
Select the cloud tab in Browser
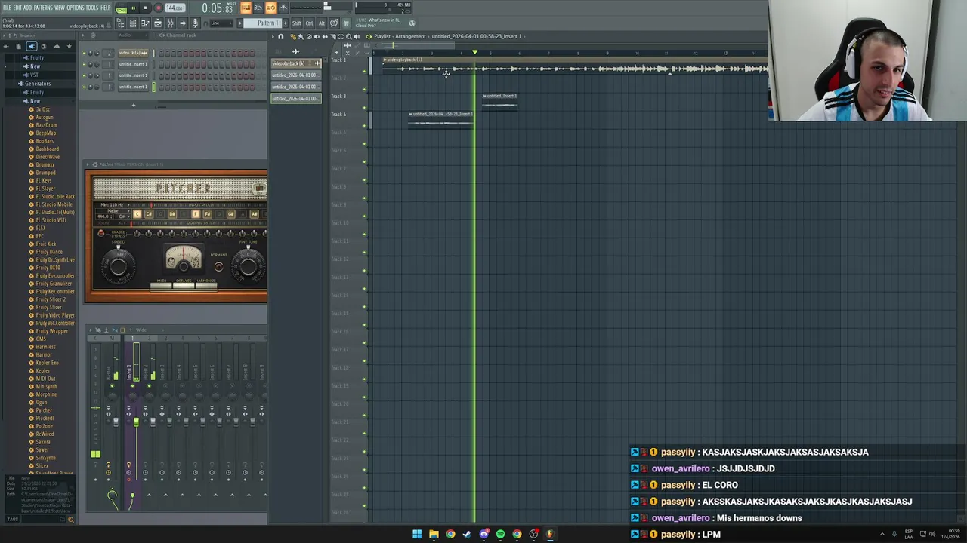tap(56, 46)
